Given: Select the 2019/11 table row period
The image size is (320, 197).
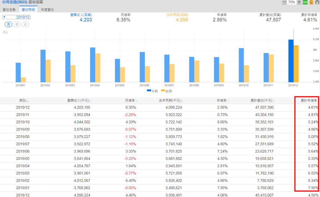Looking at the screenshot, I should tap(22, 115).
